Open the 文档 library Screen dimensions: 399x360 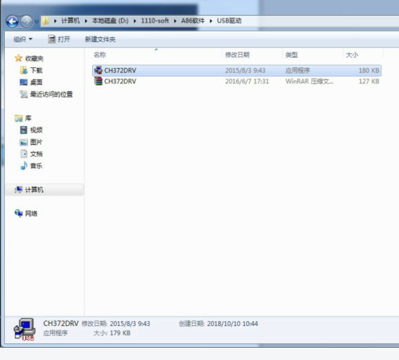[x=36, y=154]
